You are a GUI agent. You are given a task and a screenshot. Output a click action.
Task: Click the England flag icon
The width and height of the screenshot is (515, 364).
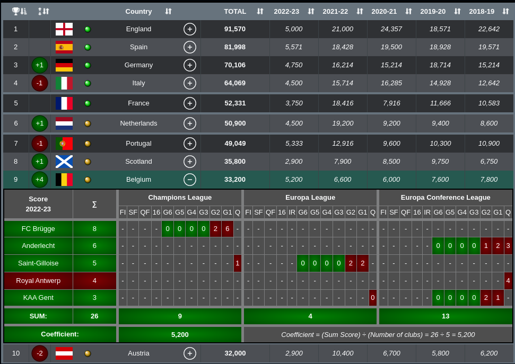pyautogui.click(x=64, y=29)
